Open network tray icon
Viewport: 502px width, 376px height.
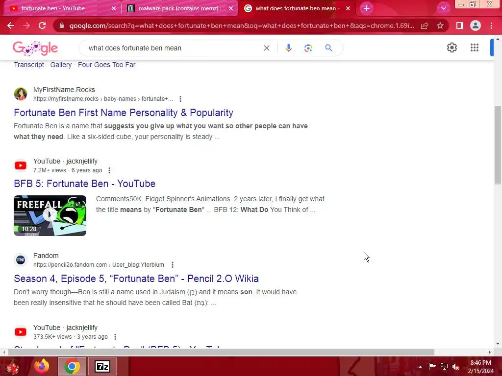(444, 366)
